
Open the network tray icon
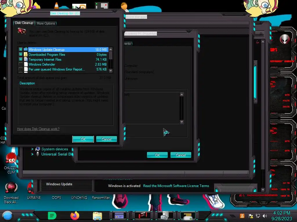click(x=258, y=216)
